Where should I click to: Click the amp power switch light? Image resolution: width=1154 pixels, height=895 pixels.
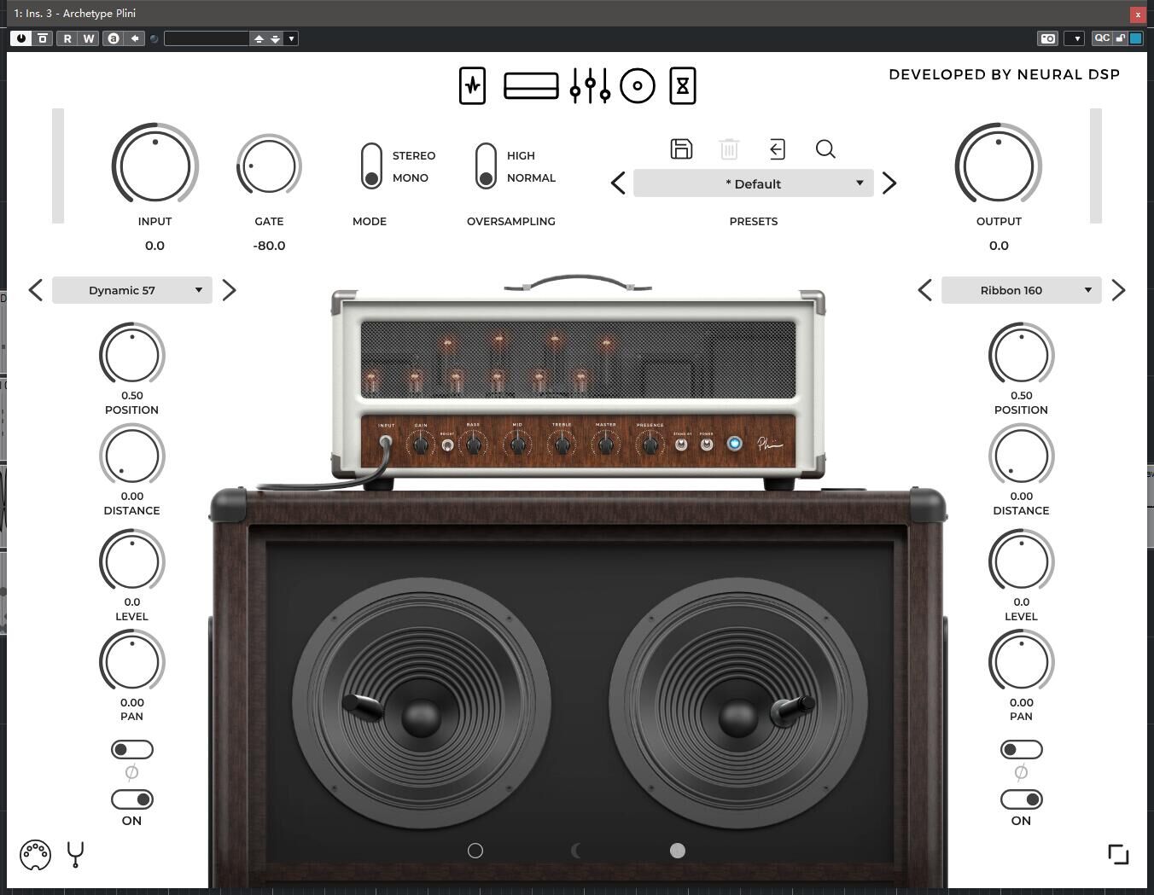coord(734,444)
